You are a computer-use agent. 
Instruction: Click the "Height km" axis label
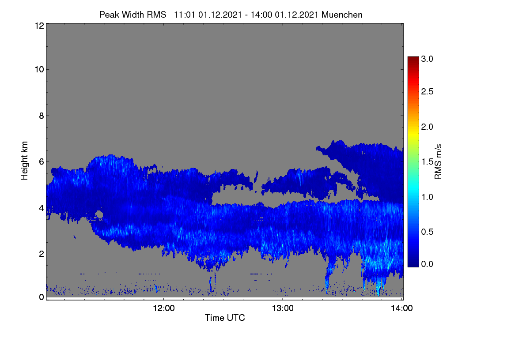[x=25, y=161]
